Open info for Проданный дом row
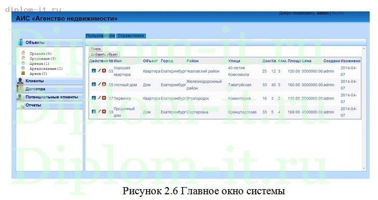378x200 pixels. point(94,111)
